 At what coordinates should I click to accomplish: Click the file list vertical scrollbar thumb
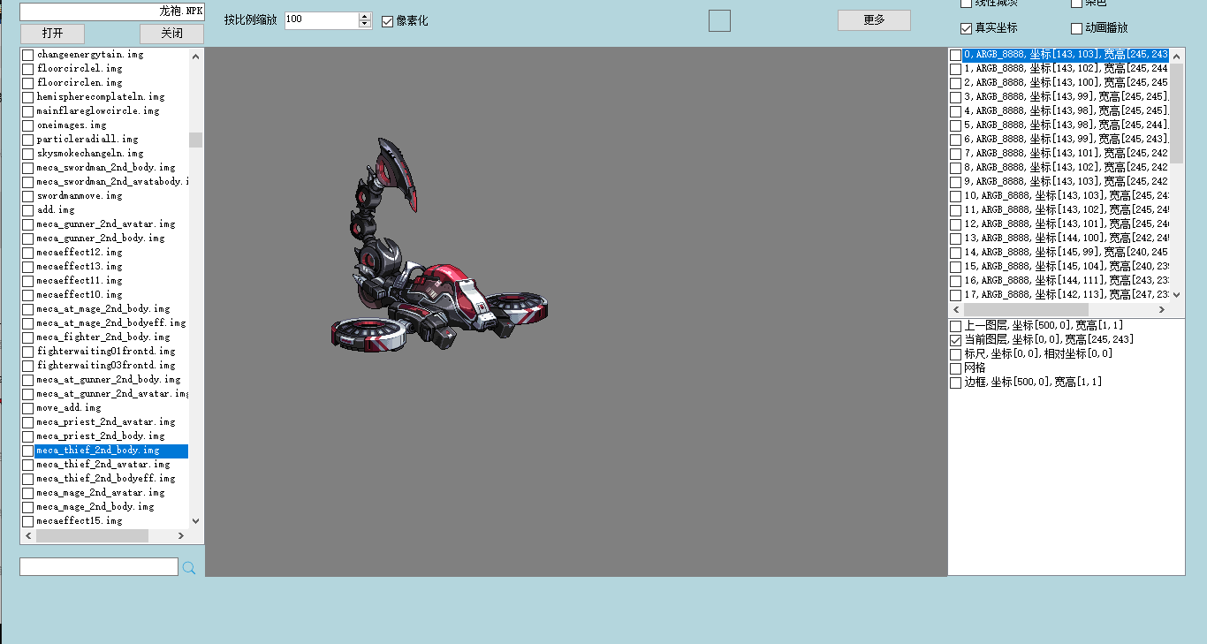click(x=195, y=140)
